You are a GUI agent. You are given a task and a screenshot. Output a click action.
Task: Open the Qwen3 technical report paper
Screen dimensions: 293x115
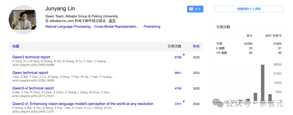point(31,57)
